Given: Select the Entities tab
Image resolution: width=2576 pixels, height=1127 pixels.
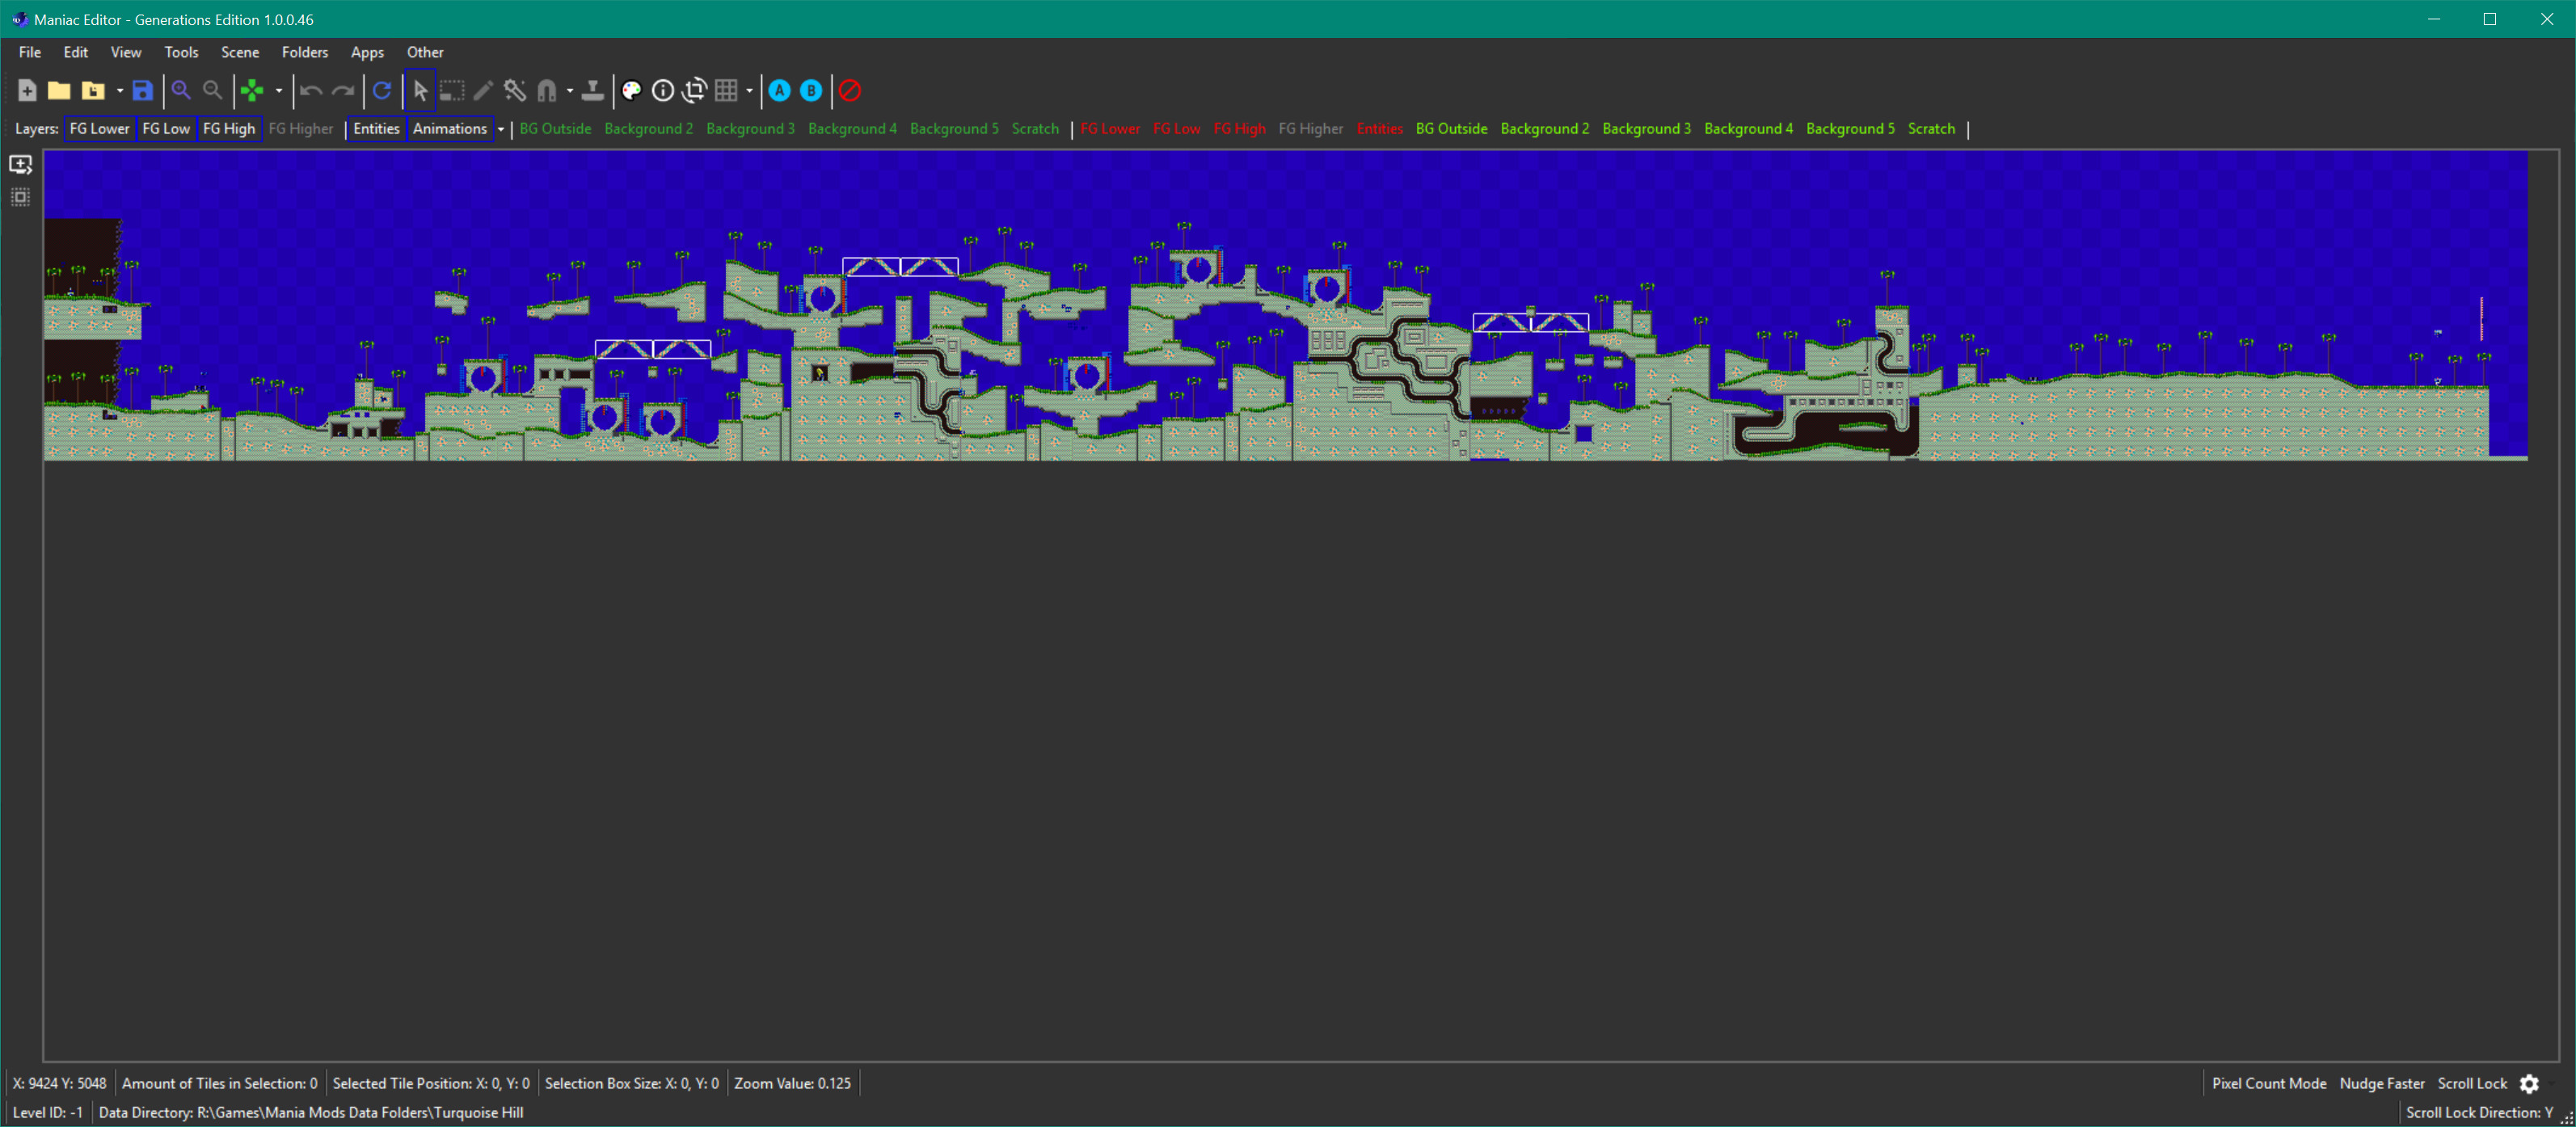Looking at the screenshot, I should (373, 128).
